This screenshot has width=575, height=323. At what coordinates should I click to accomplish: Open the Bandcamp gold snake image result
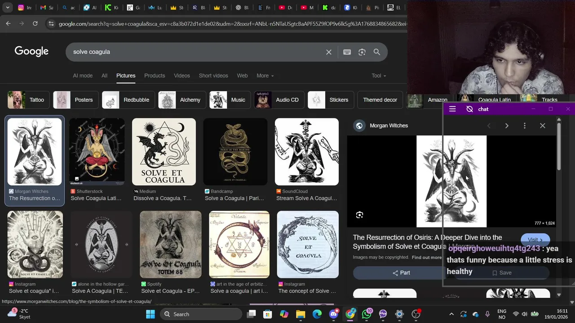(235, 152)
